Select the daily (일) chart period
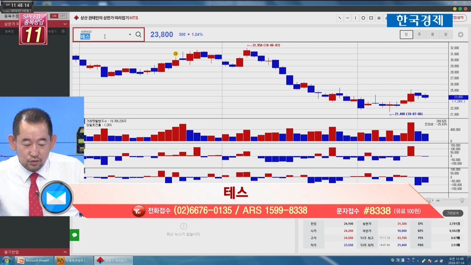The image size is (471, 265). (x=406, y=35)
